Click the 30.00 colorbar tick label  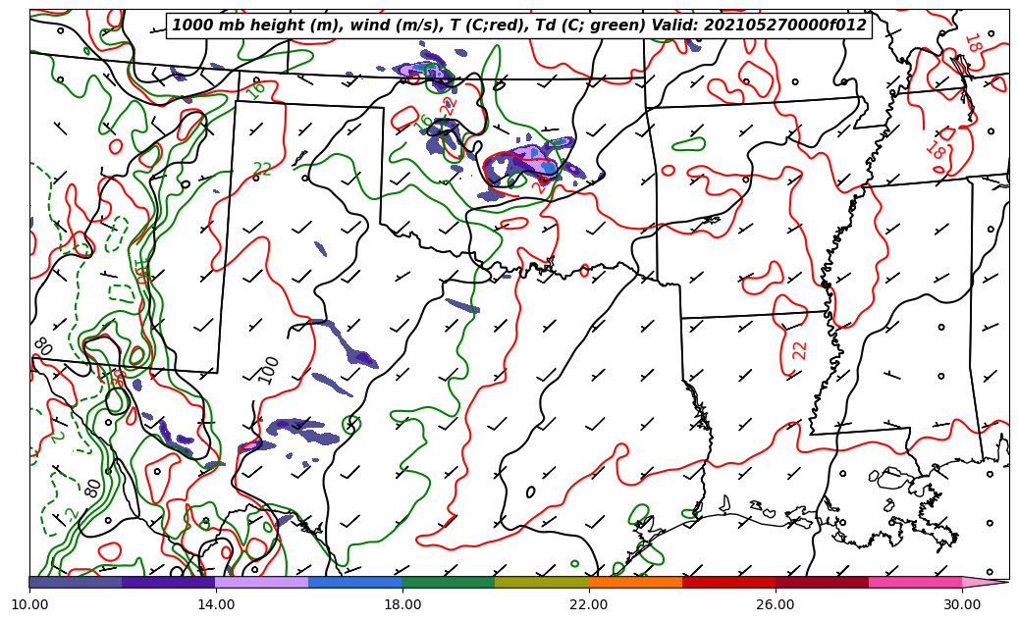(x=962, y=604)
